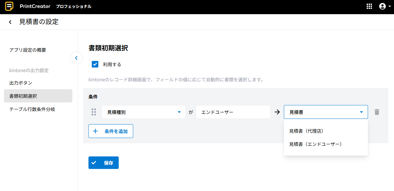This screenshot has width=394, height=191.
Task: Open テーブル行数条件分岐 settings
Action: point(32,109)
